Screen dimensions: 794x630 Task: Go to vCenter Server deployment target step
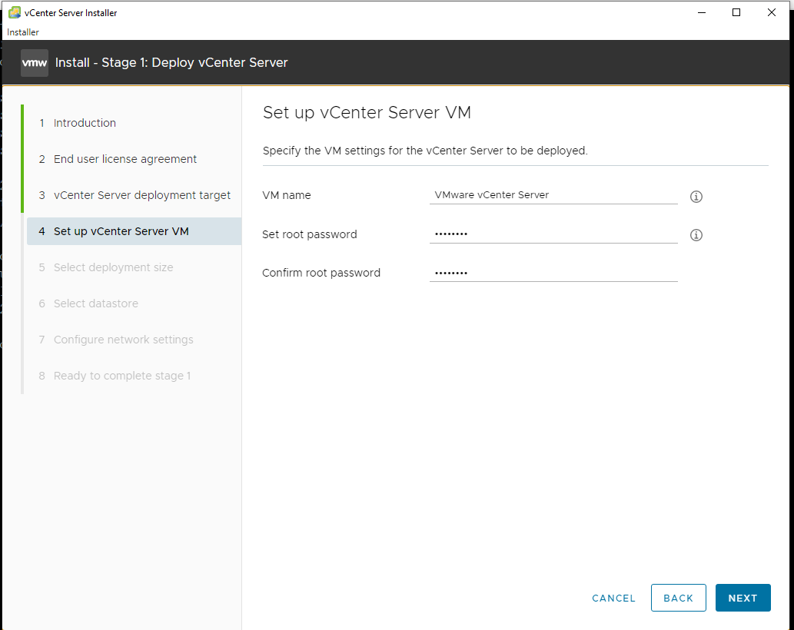(141, 195)
